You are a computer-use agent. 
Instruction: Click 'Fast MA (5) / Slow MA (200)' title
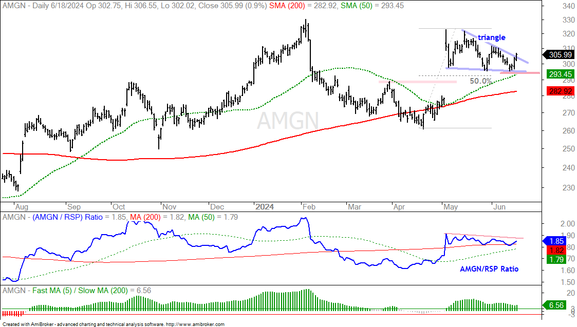pos(80,291)
